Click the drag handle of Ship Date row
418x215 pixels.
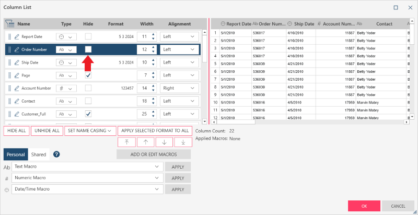pos(9,62)
